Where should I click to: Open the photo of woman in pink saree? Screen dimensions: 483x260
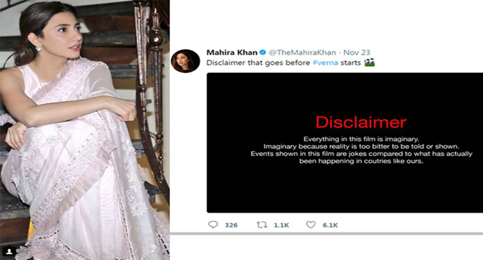coord(84,130)
